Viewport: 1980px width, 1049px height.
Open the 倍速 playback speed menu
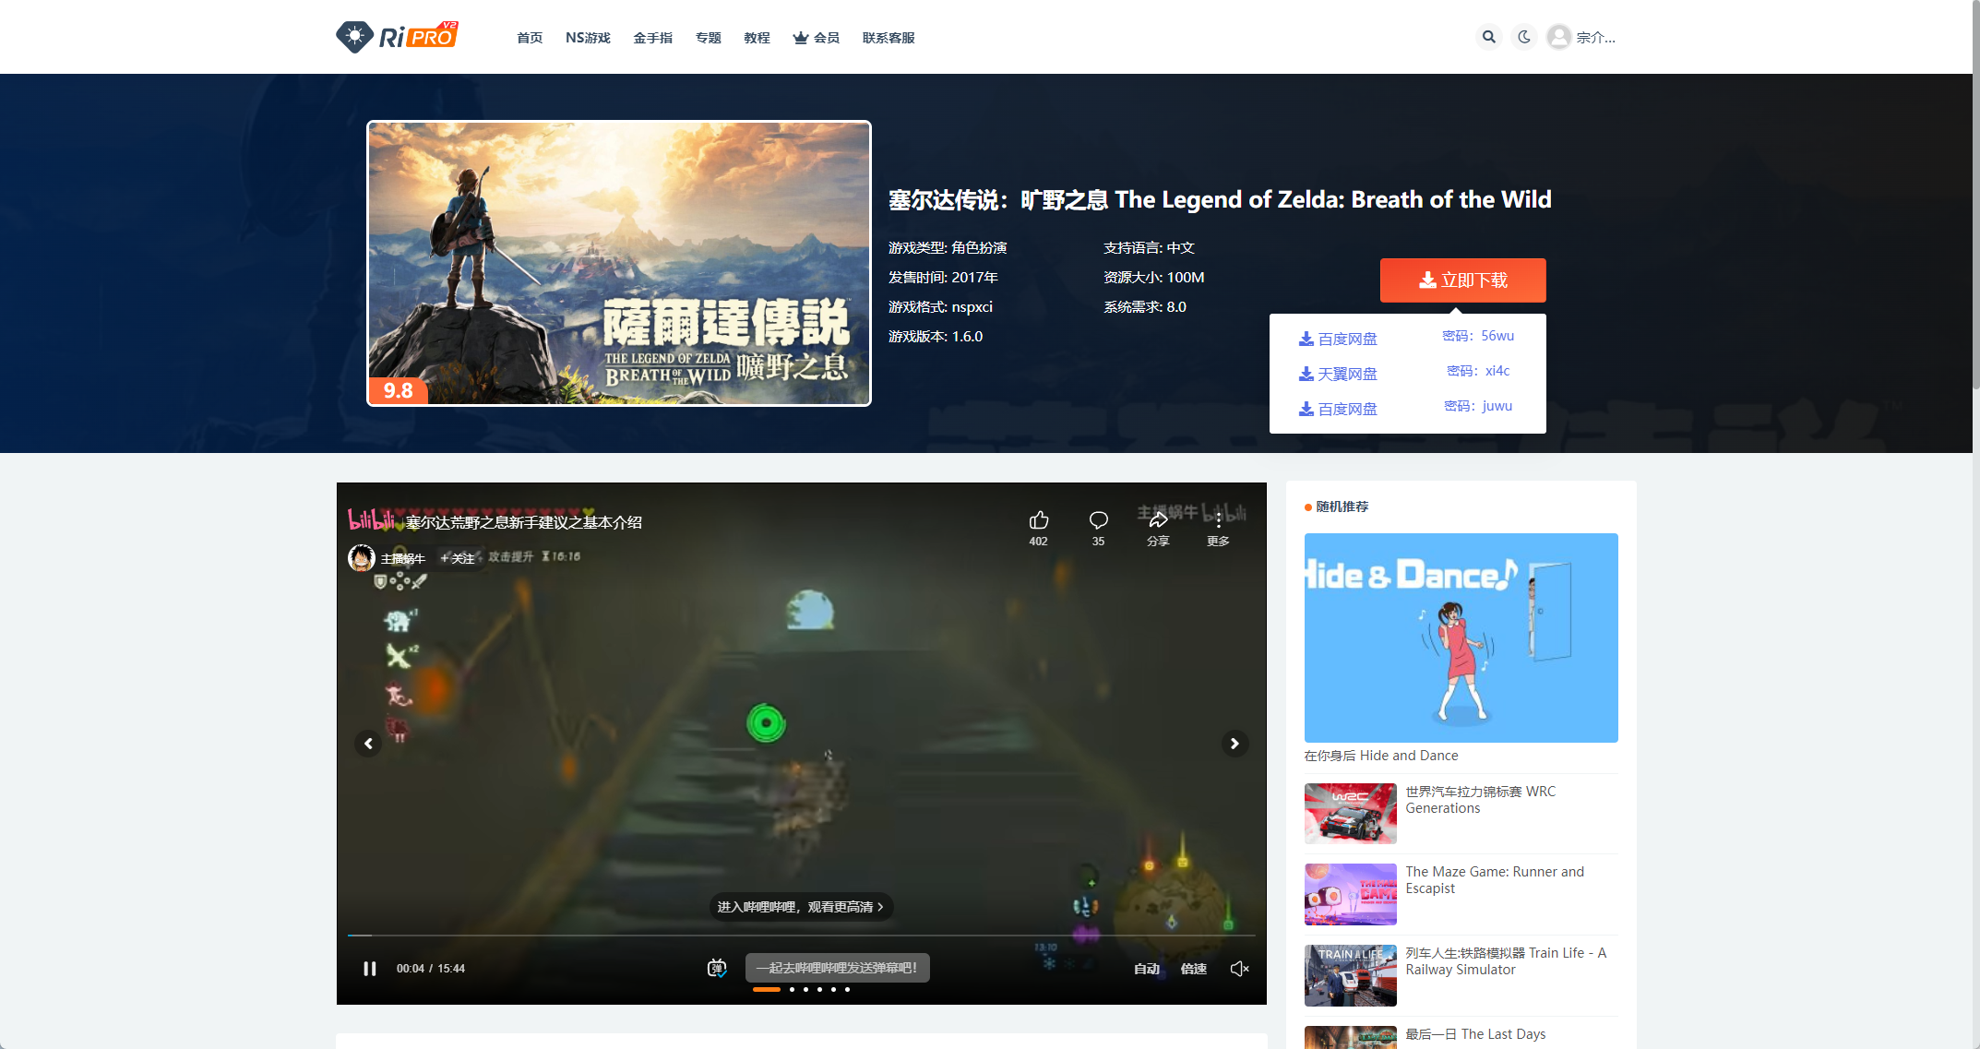click(x=1193, y=969)
